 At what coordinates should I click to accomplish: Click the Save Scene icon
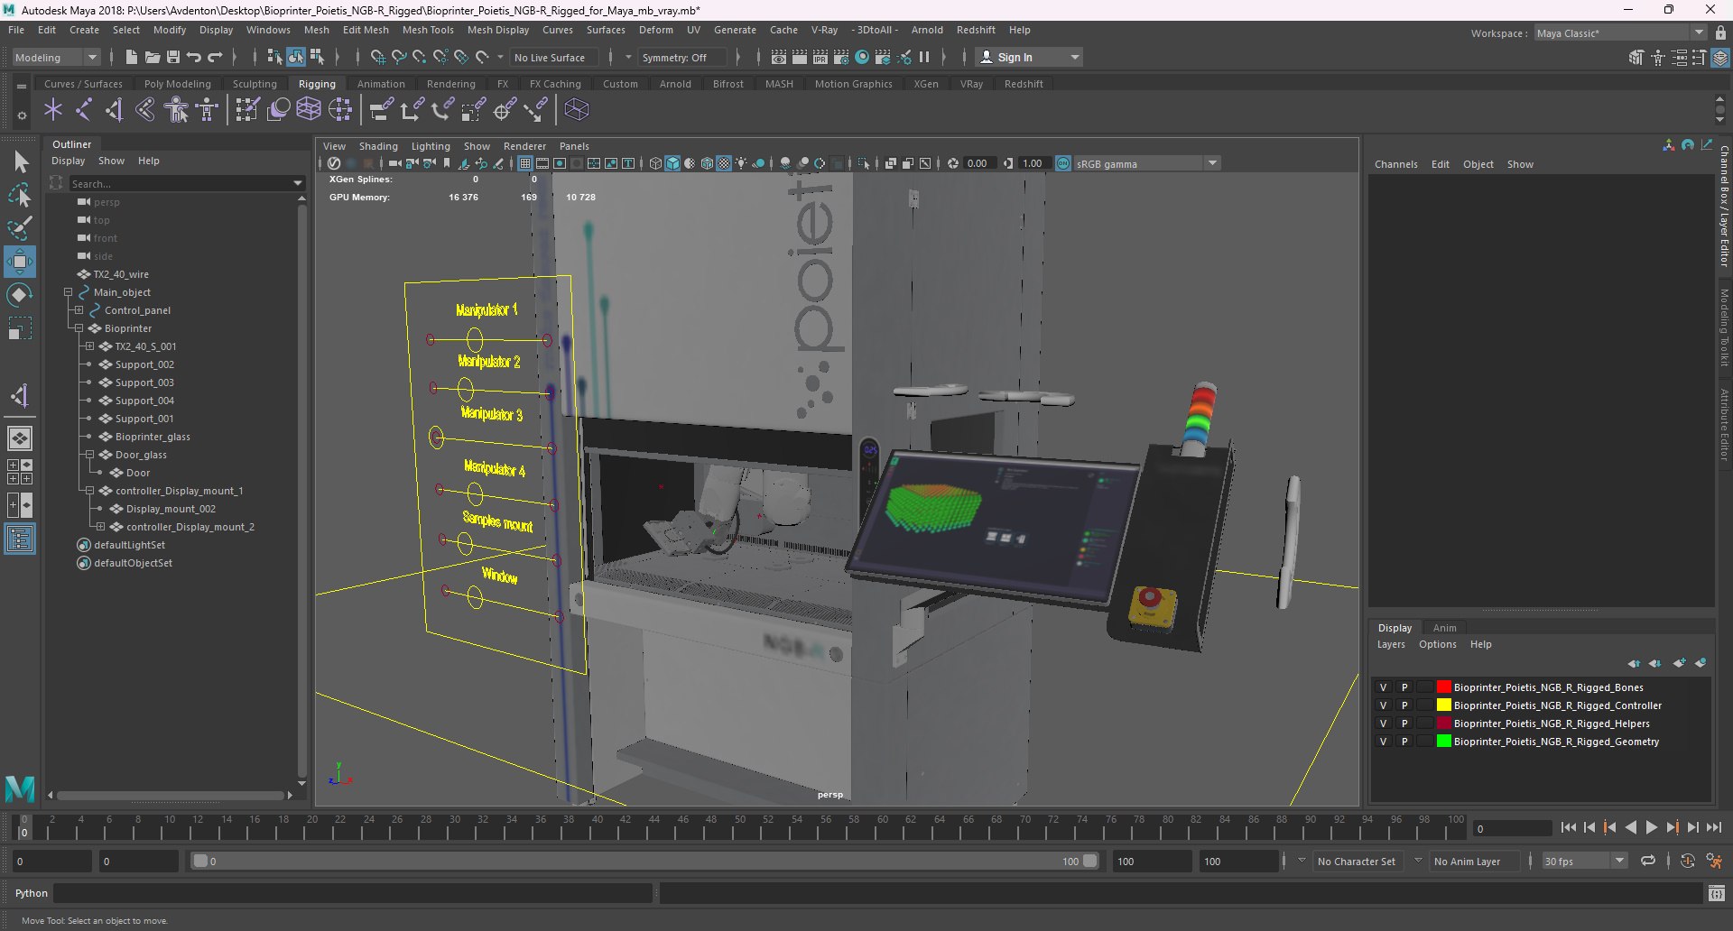173,57
